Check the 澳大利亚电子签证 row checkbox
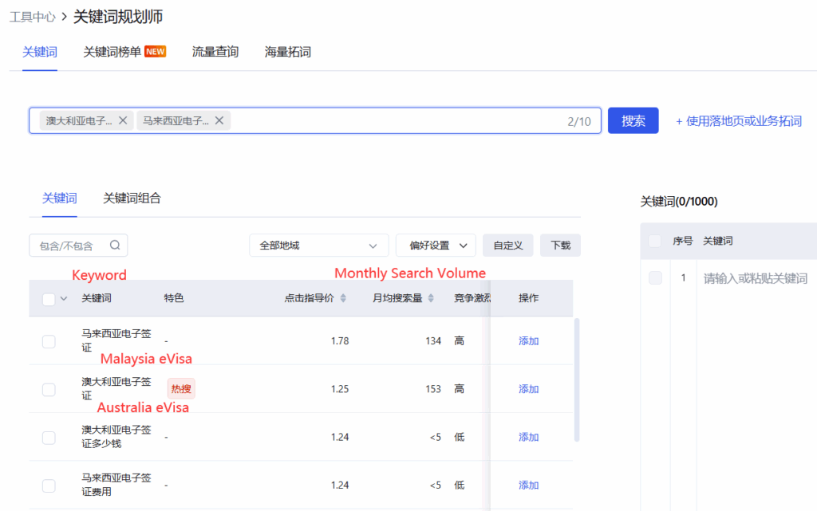This screenshot has width=817, height=511. pyautogui.click(x=49, y=390)
